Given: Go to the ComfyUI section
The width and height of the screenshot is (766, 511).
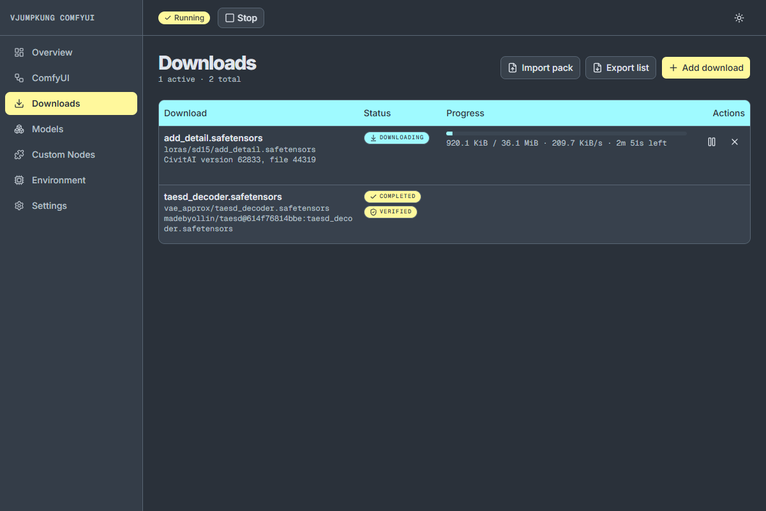Looking at the screenshot, I should point(71,78).
